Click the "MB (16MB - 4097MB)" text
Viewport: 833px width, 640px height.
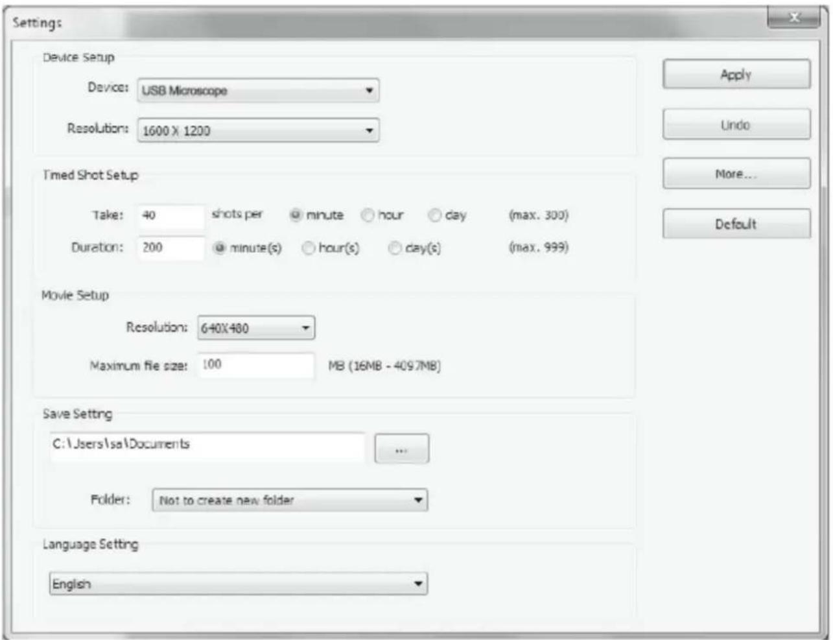(384, 366)
